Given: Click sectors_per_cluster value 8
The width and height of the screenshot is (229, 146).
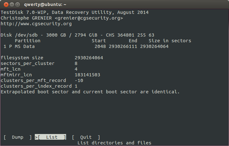Looking at the screenshot, I should tap(76, 63).
